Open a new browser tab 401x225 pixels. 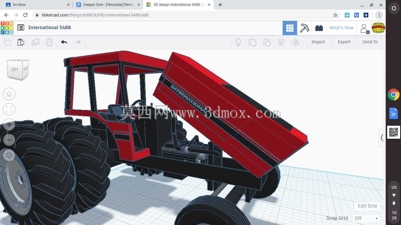(x=220, y=5)
